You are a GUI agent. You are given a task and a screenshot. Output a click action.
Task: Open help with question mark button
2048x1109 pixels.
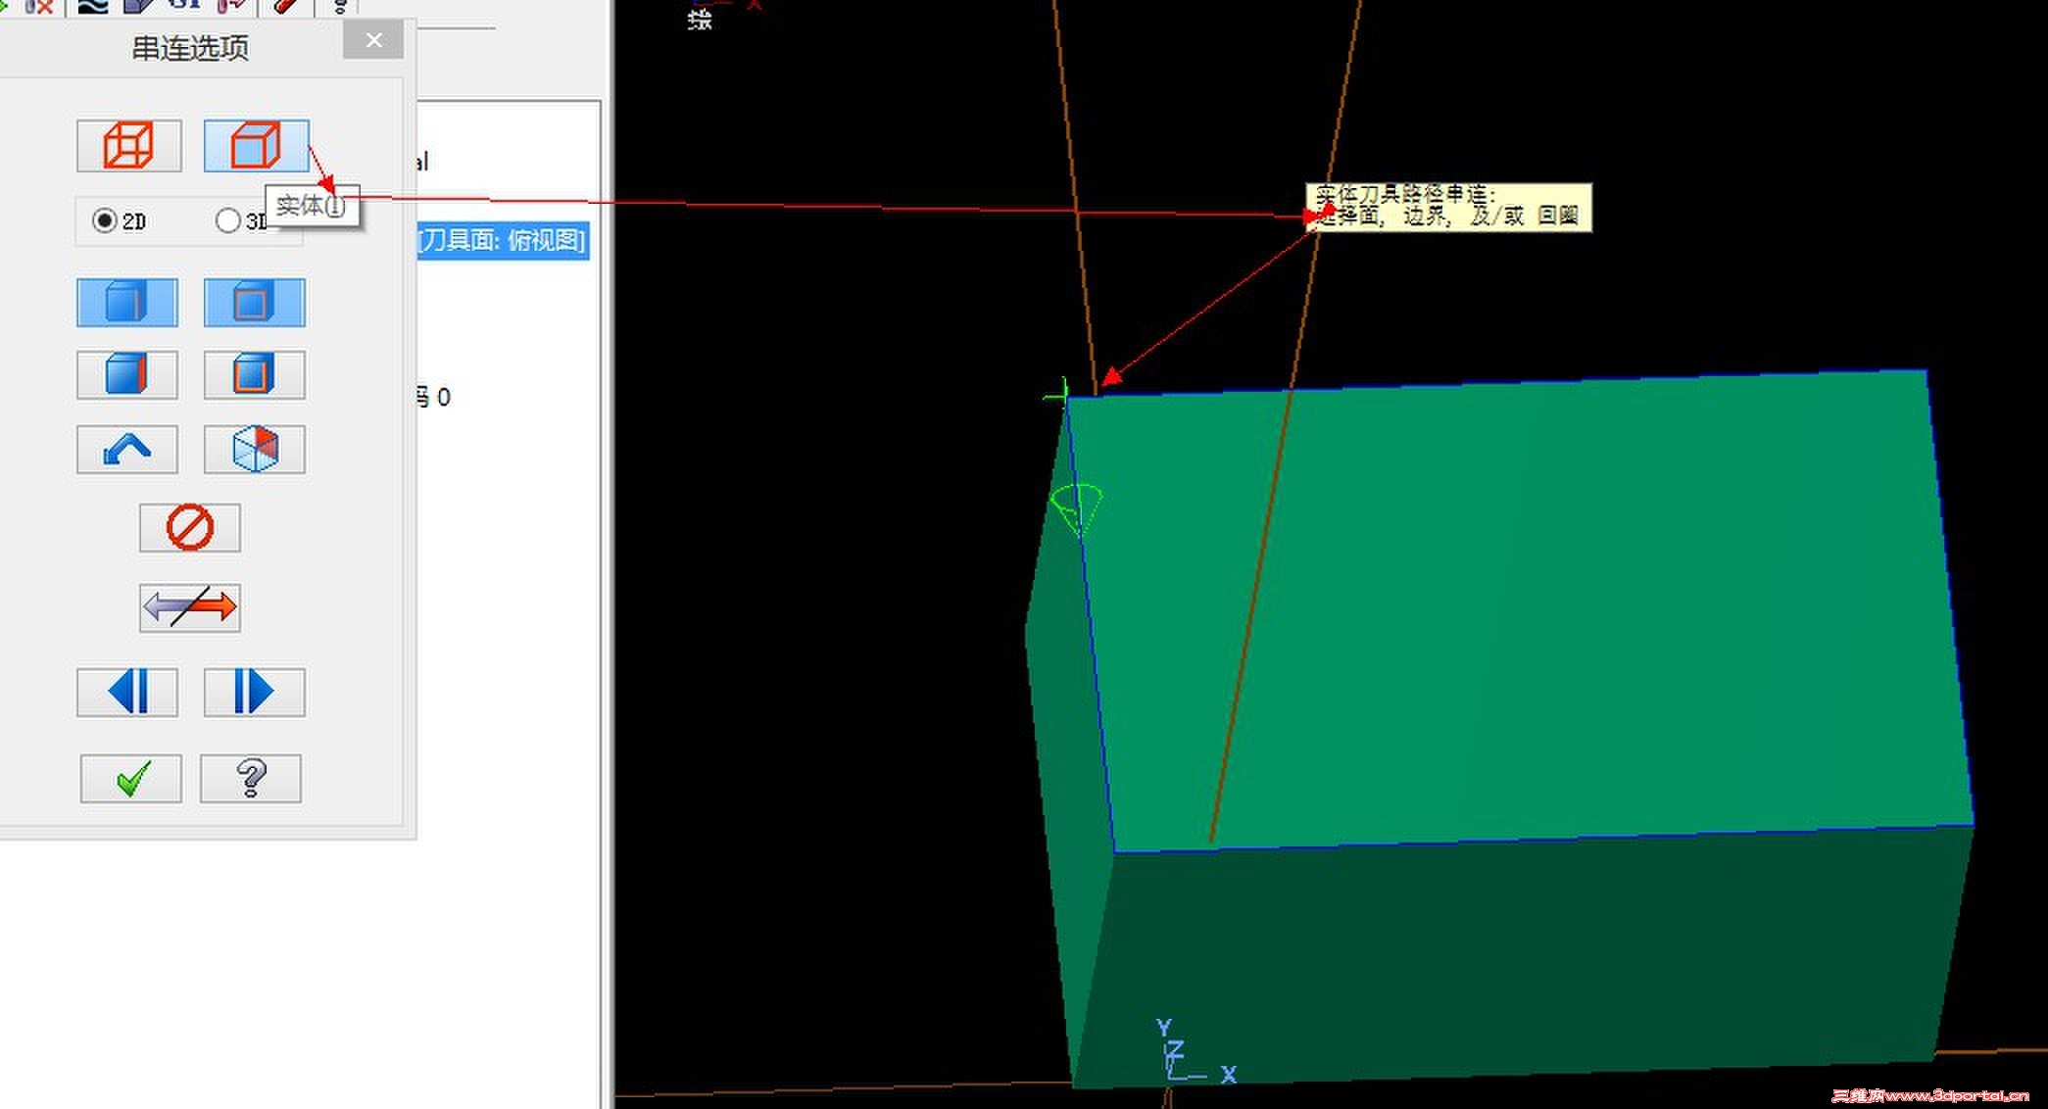[251, 778]
